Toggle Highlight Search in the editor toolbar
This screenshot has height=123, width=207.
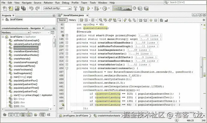pyautogui.click(x=115, y=20)
